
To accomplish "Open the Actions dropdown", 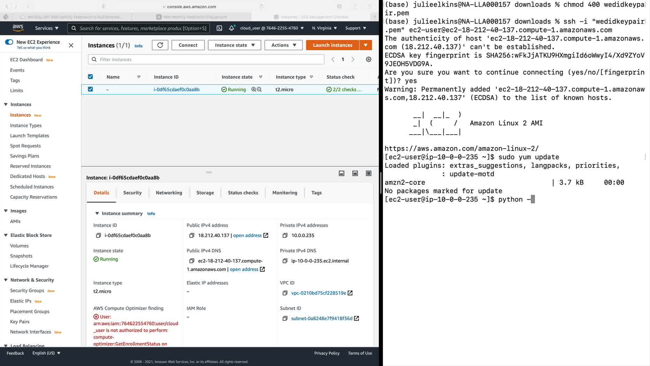I will tap(284, 45).
